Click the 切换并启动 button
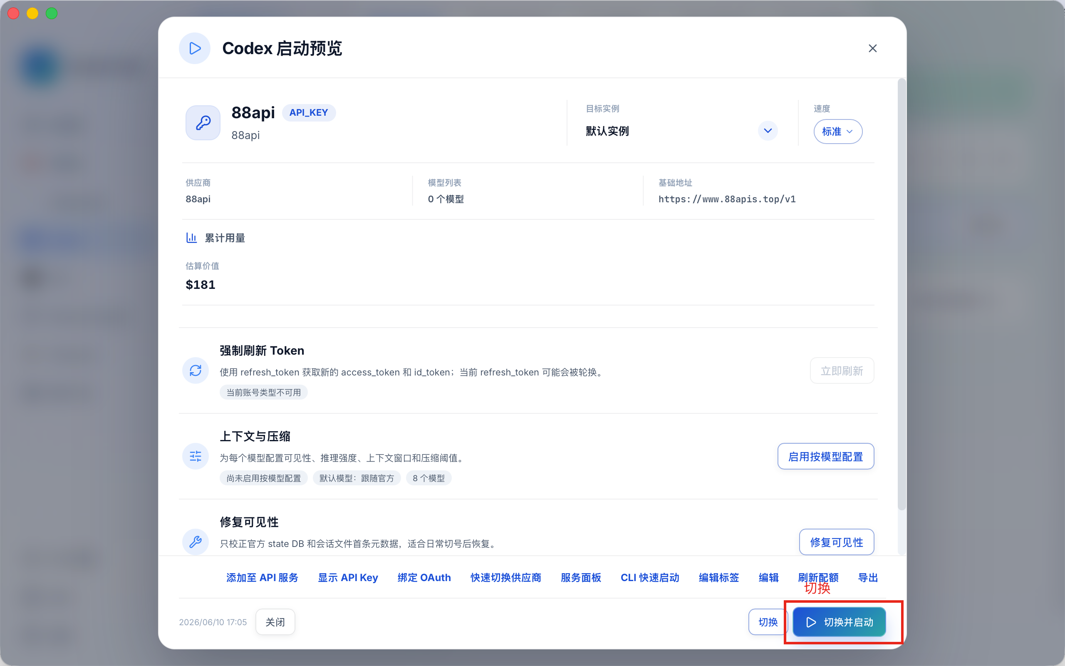This screenshot has width=1065, height=666. 839,622
